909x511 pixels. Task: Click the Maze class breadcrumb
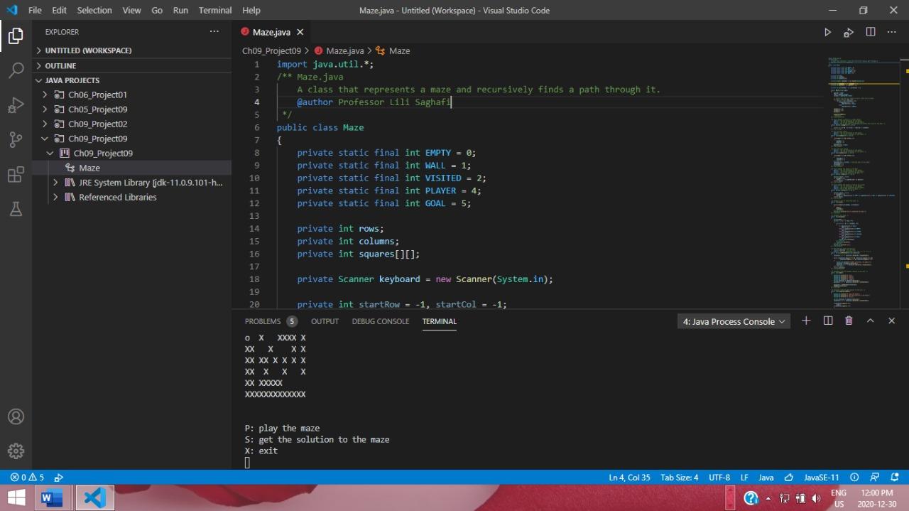393,50
